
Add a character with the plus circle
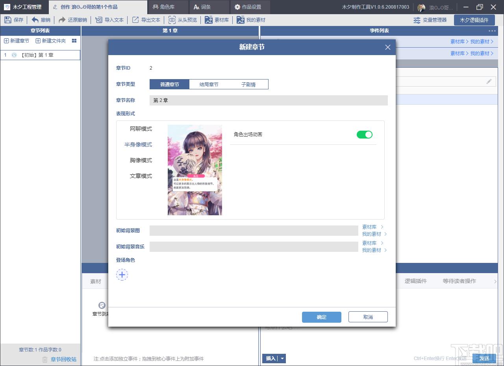click(122, 275)
